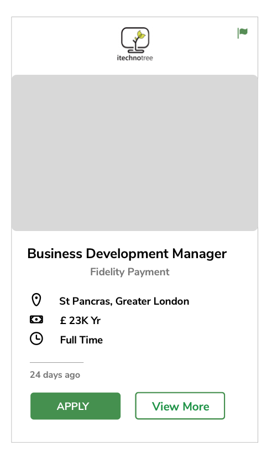The width and height of the screenshot is (272, 462).
Task: Open details with View More button
Action: click(180, 406)
